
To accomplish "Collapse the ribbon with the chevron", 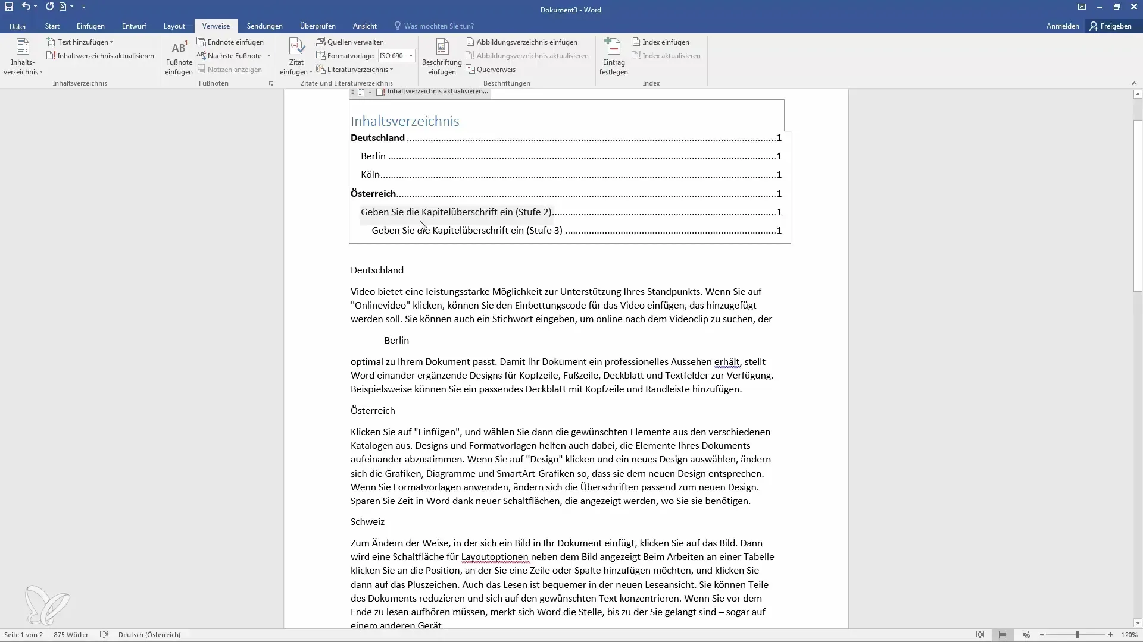I will 1133,84.
